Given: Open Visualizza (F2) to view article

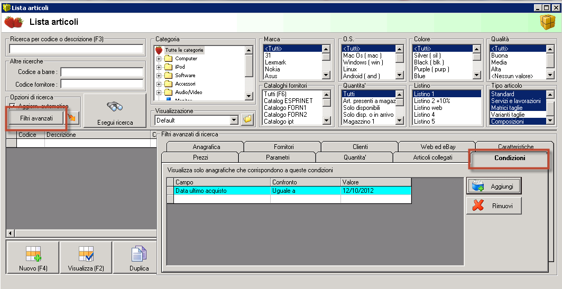Looking at the screenshot, I should tap(86, 257).
